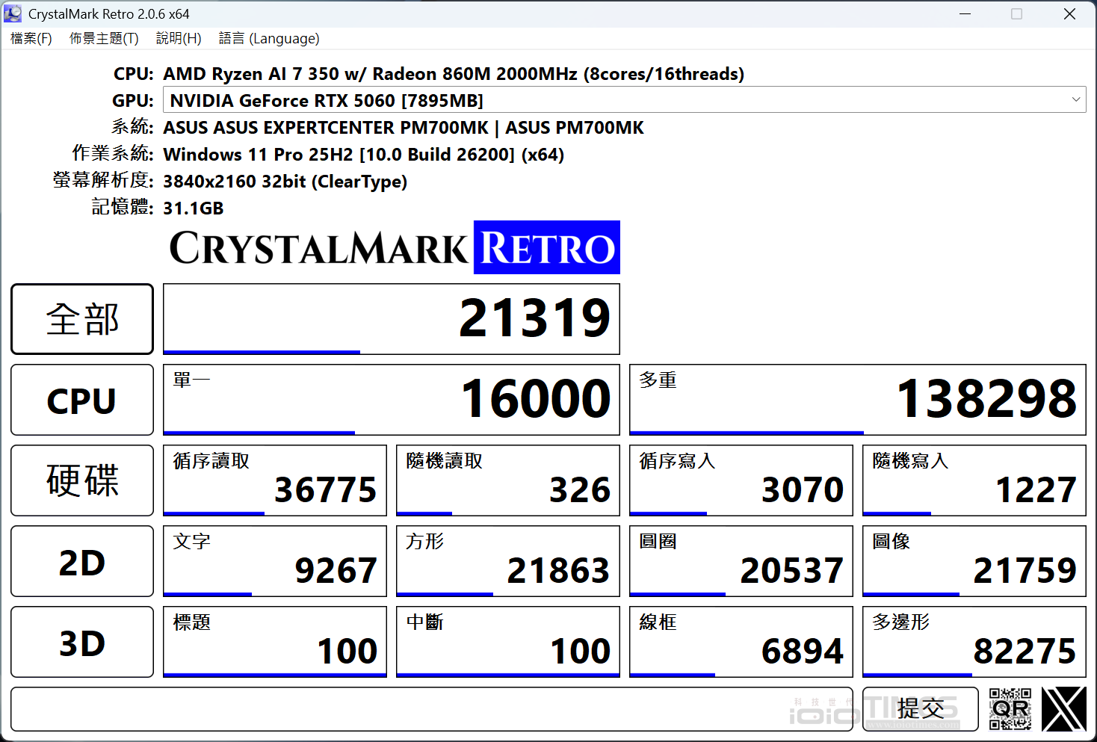The width and height of the screenshot is (1097, 742).
Task: Click the 循序讀取 sequential read result tile
Action: coord(274,480)
